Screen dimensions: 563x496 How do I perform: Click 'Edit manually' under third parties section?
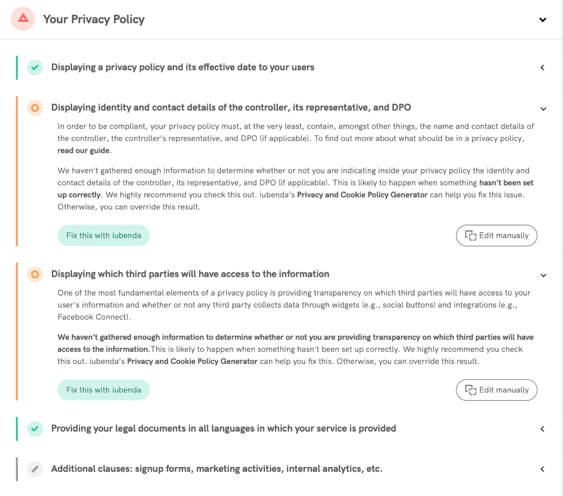click(x=496, y=390)
